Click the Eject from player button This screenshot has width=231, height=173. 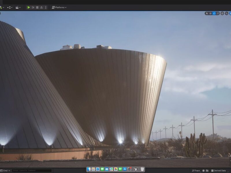coord(42,7)
